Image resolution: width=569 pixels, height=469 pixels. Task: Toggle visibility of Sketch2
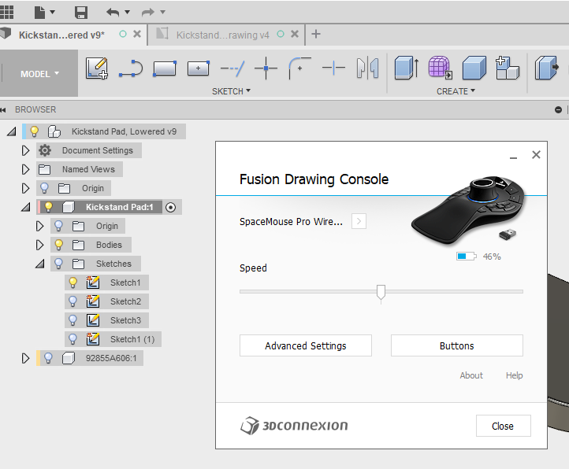(73, 301)
